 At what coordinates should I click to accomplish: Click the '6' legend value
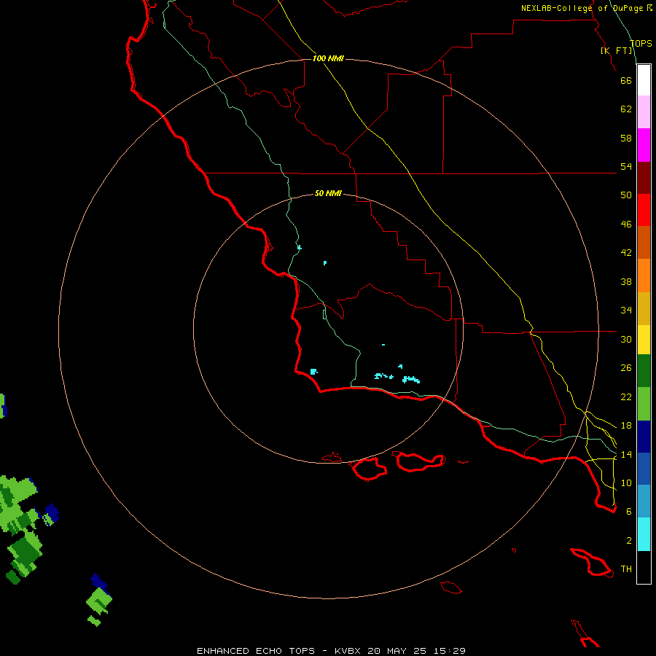pos(628,511)
